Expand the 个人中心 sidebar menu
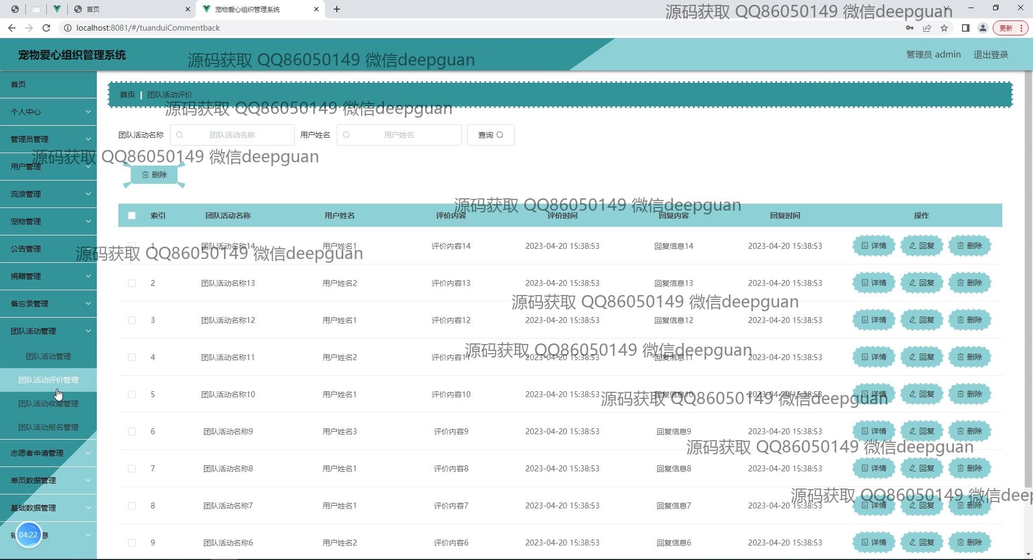The image size is (1033, 560). tap(48, 112)
